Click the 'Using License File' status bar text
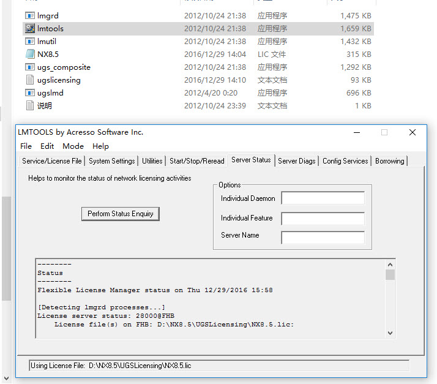Viewport: 437px width, 384px height. pyautogui.click(x=111, y=366)
